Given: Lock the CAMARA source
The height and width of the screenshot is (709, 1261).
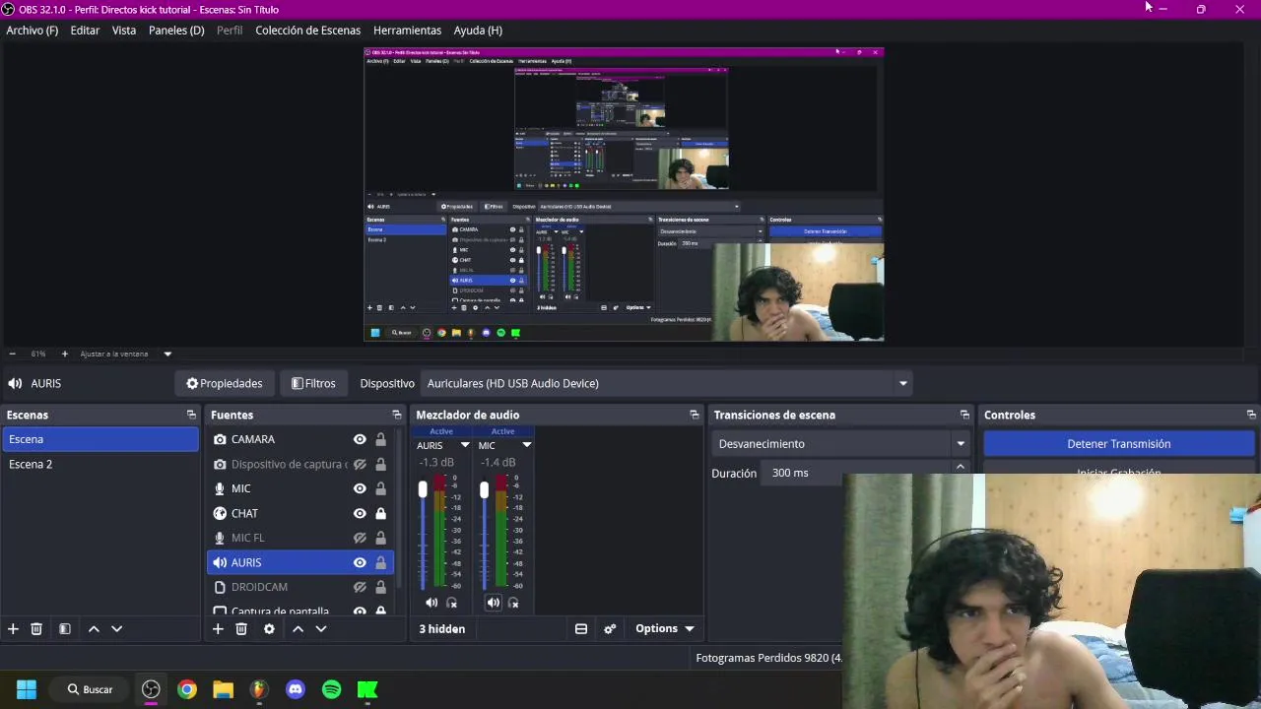Looking at the screenshot, I should tap(380, 440).
